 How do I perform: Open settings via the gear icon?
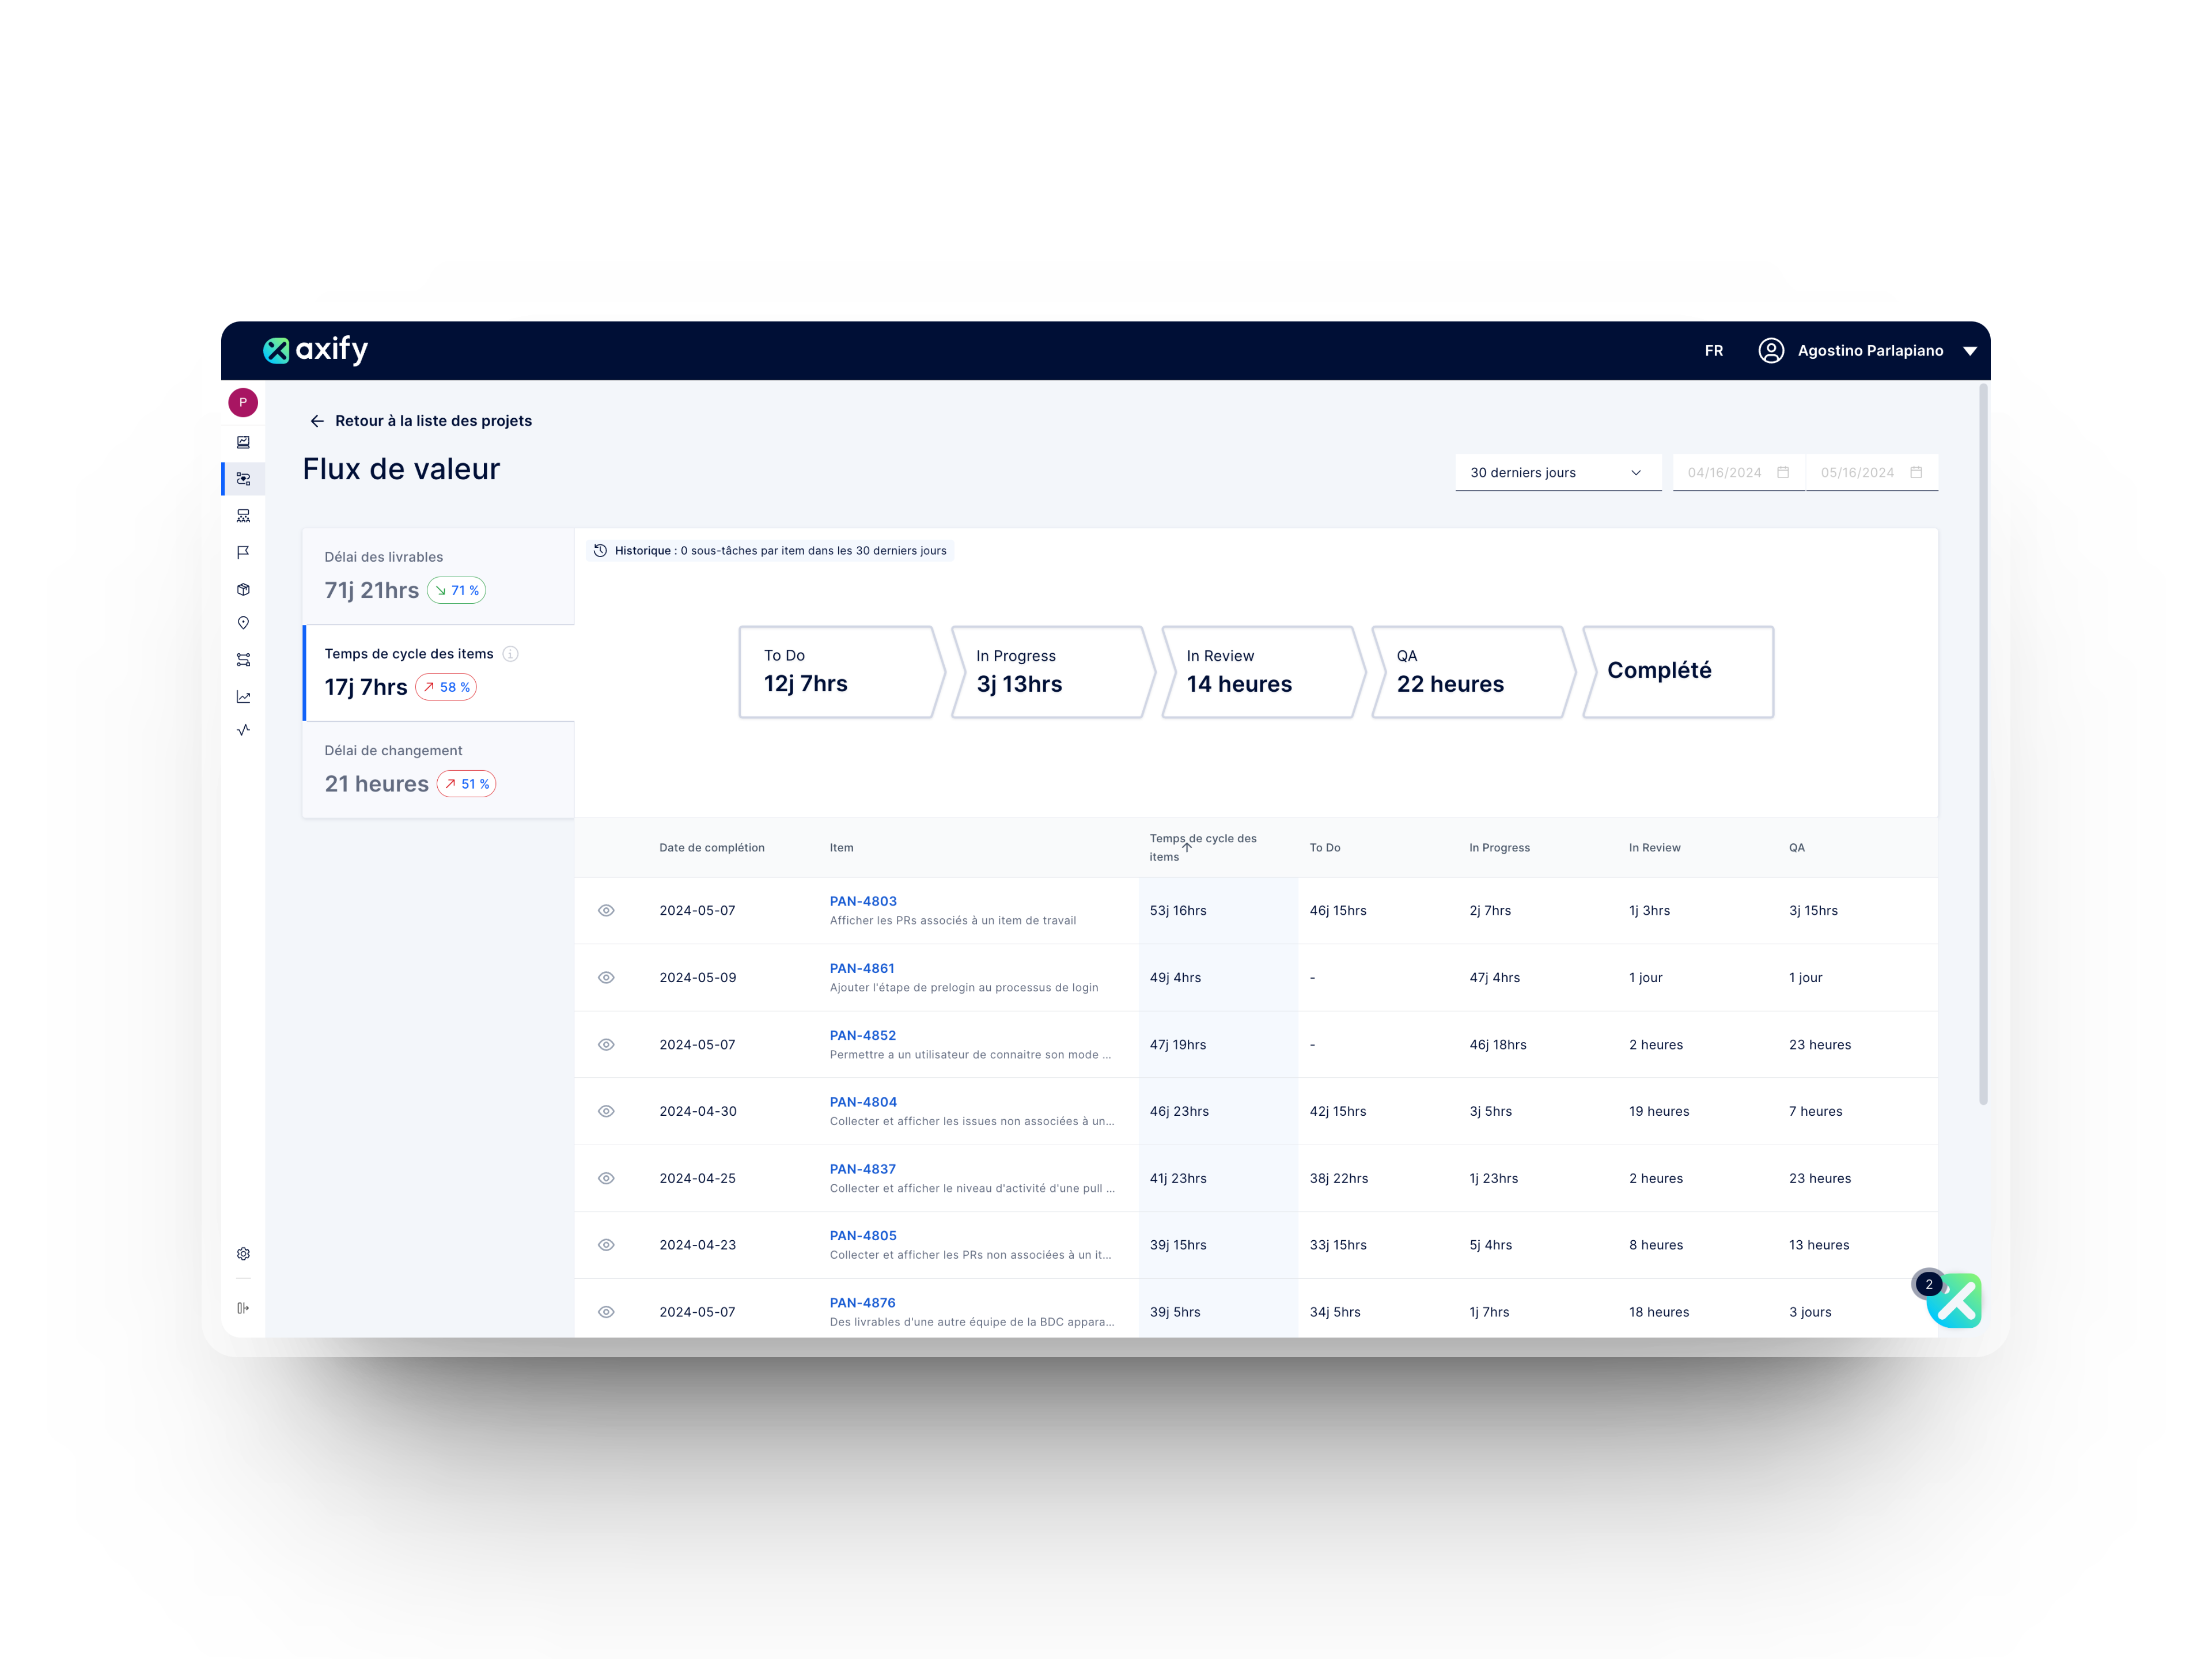243,1253
